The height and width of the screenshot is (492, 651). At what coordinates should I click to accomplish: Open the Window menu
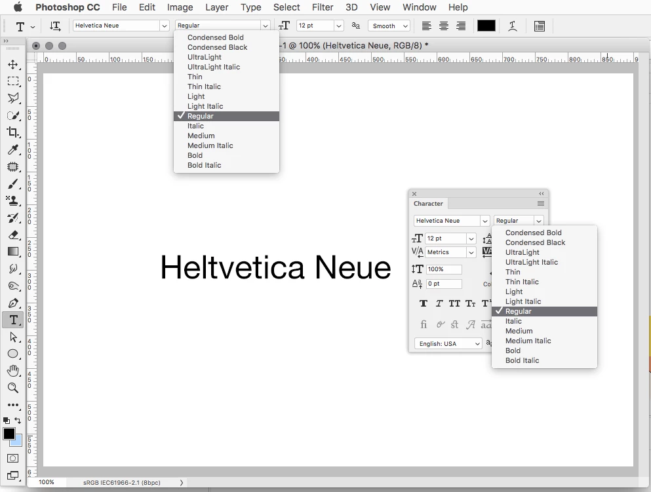click(x=420, y=7)
